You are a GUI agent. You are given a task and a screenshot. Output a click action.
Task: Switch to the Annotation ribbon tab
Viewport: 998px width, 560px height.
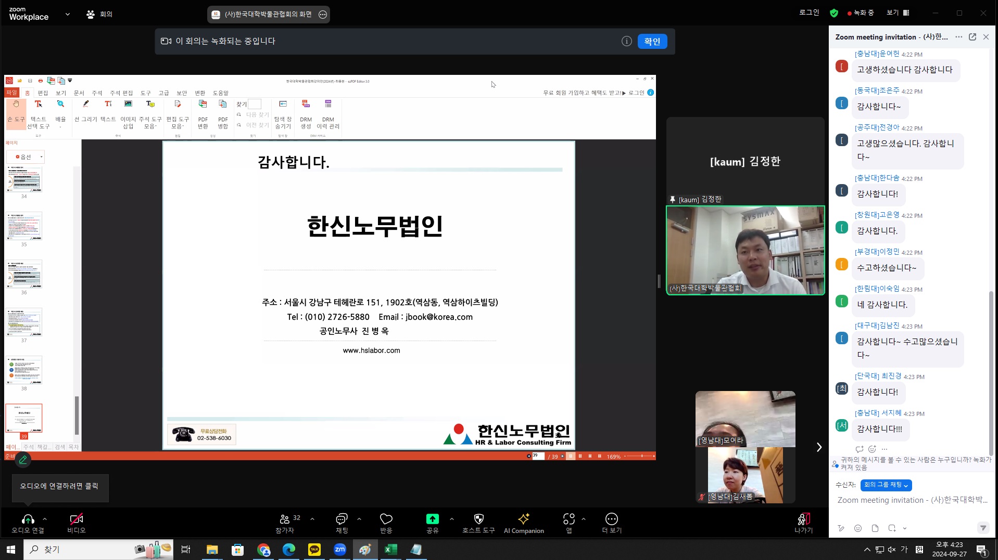[97, 93]
